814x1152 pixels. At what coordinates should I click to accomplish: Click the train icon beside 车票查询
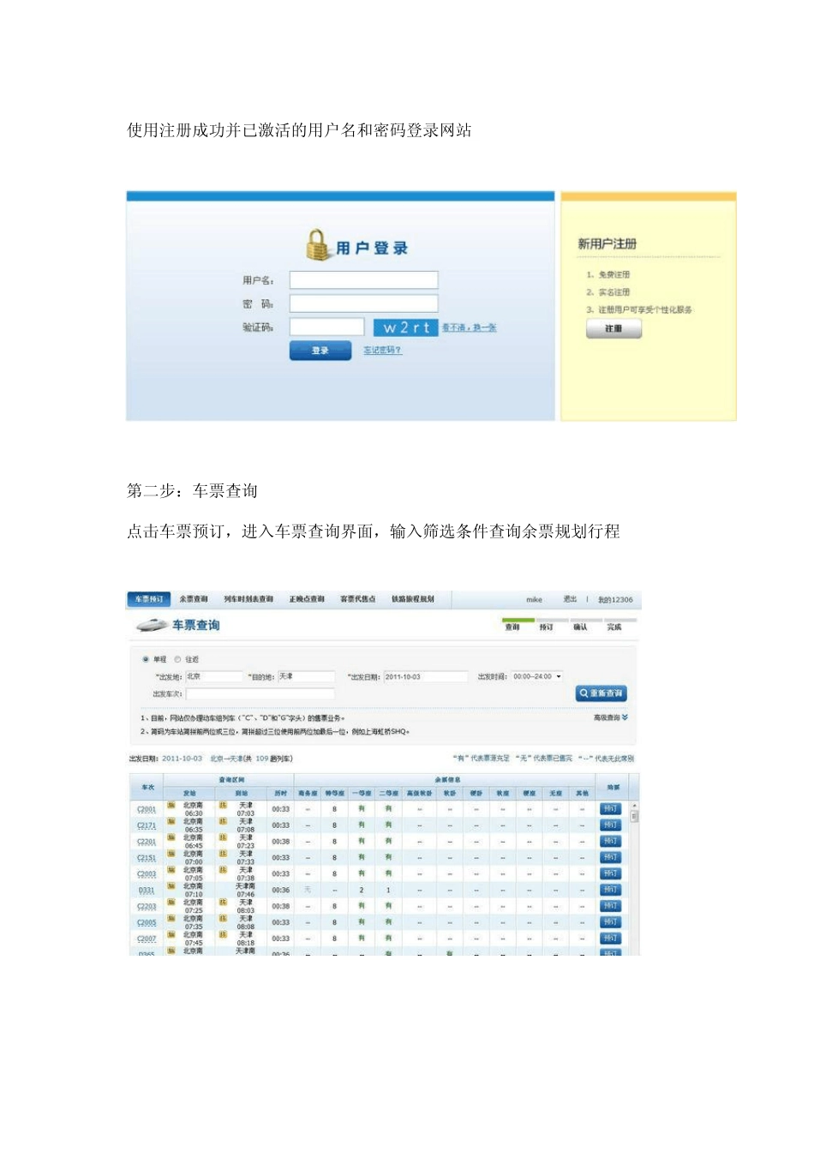tap(152, 625)
